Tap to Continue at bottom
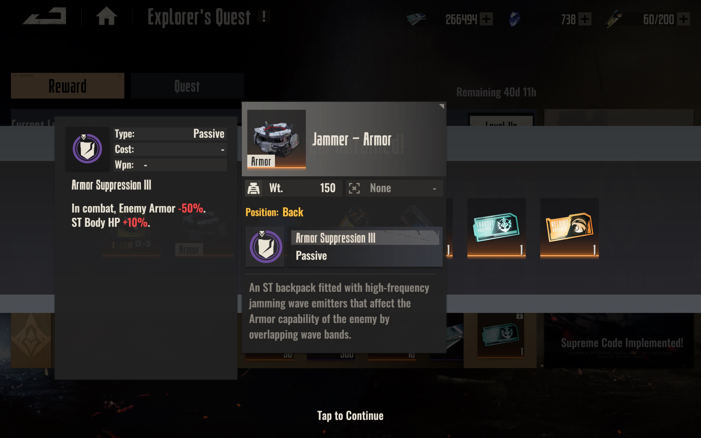 (350, 416)
